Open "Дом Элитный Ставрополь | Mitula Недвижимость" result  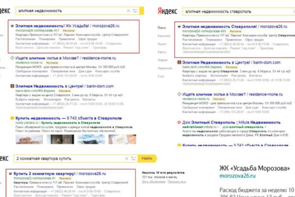231,122
